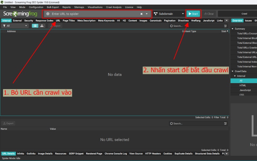Open the Reports menu
Screen dimensions: 257x161
(66, 7)
